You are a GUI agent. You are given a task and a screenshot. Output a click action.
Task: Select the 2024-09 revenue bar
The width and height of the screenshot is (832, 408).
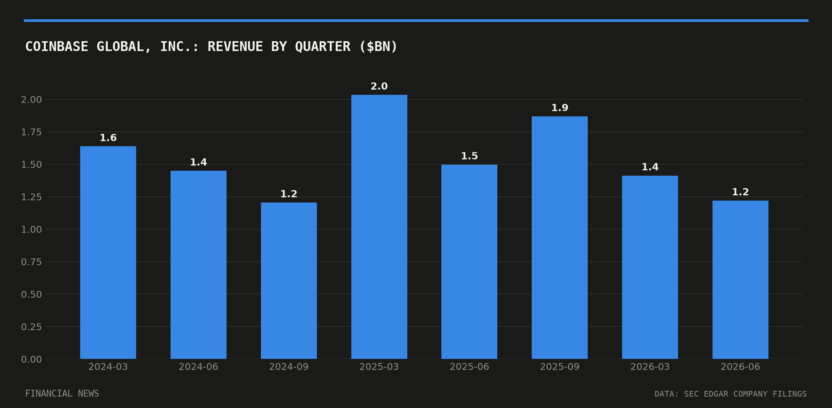pos(289,281)
